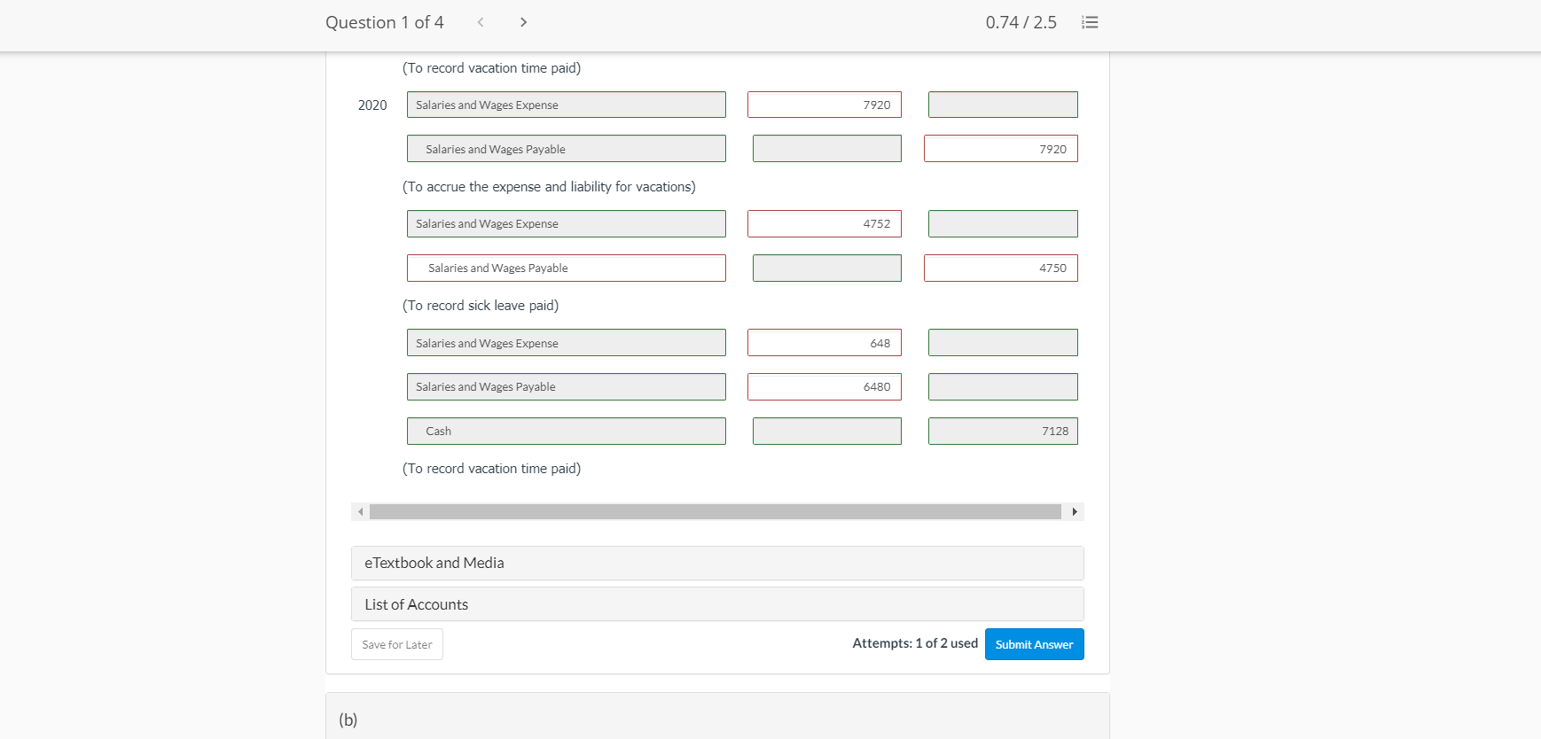
Task: Click '(To record sick leave paid)' description
Action: (481, 306)
